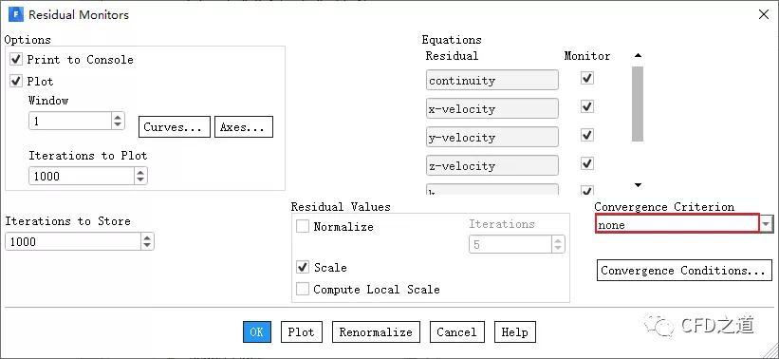Toggle the Scale checkbox
The image size is (779, 359).
(x=302, y=268)
